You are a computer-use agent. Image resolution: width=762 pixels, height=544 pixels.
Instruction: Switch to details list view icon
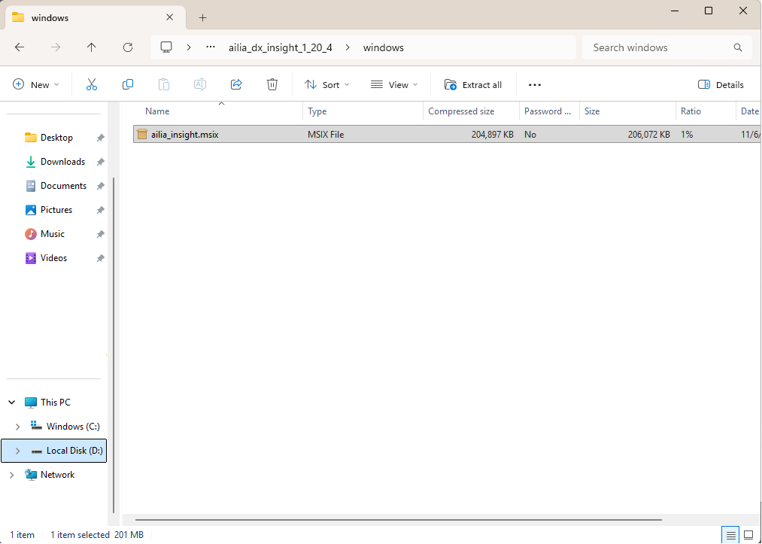coord(730,535)
